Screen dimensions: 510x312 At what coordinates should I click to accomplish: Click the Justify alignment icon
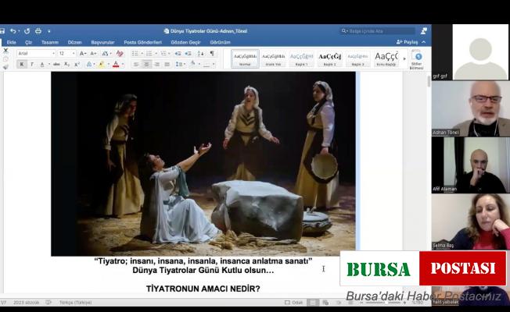[167, 64]
